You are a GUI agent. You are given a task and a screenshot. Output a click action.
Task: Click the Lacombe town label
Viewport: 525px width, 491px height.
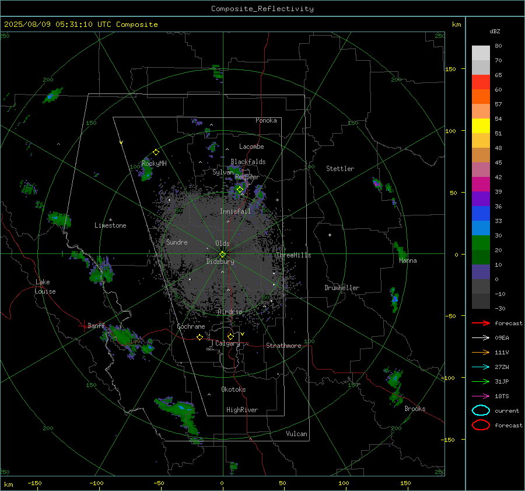[x=251, y=147]
